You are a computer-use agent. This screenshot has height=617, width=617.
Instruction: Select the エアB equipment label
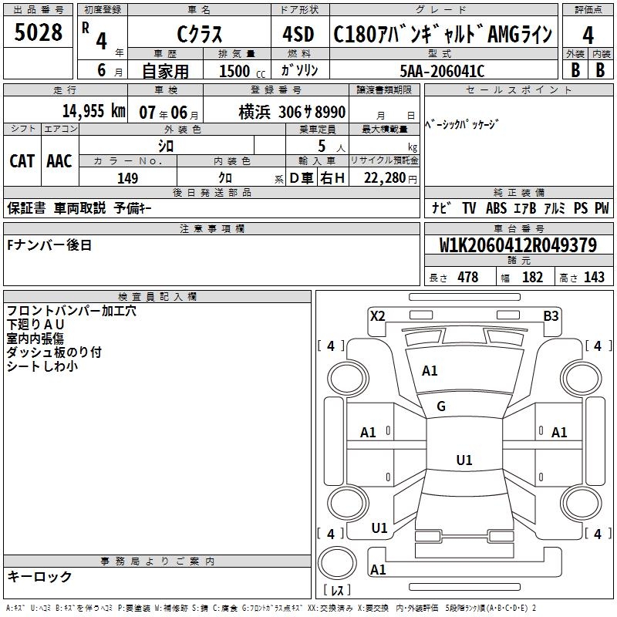tap(525, 208)
